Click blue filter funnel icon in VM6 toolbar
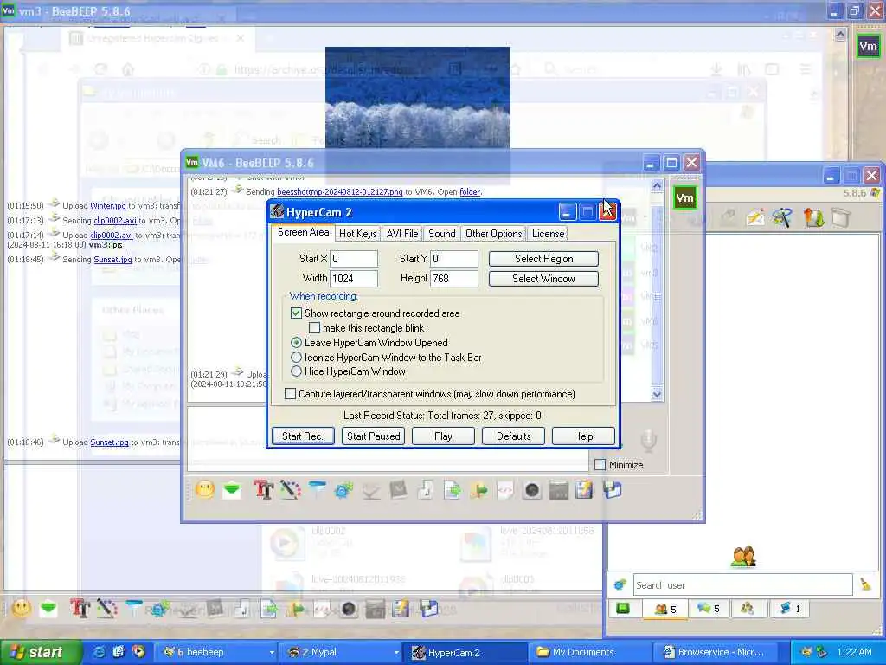 pyautogui.click(x=318, y=490)
